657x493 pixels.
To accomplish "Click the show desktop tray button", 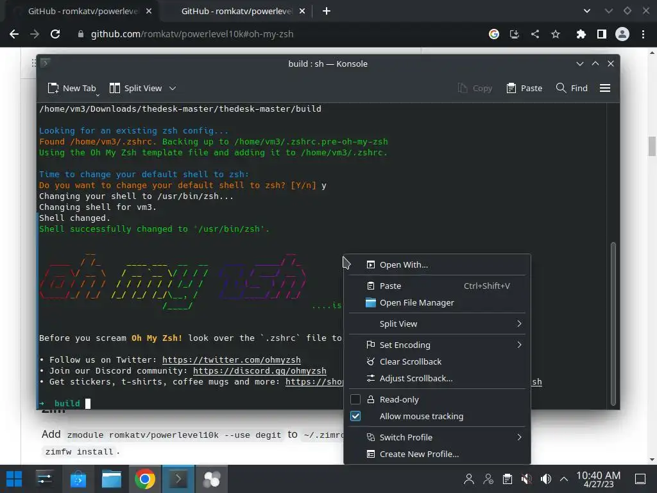I will point(640,479).
